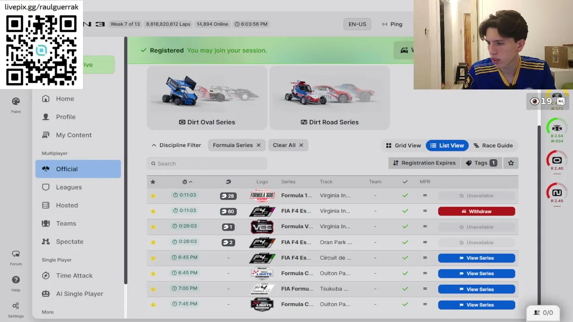Click the red Withdraw button
This screenshot has height=322, width=573.
point(476,212)
